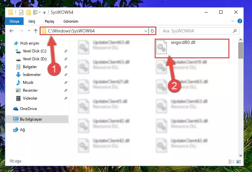
Task: Open the Resimler folder
Action: point(30,90)
